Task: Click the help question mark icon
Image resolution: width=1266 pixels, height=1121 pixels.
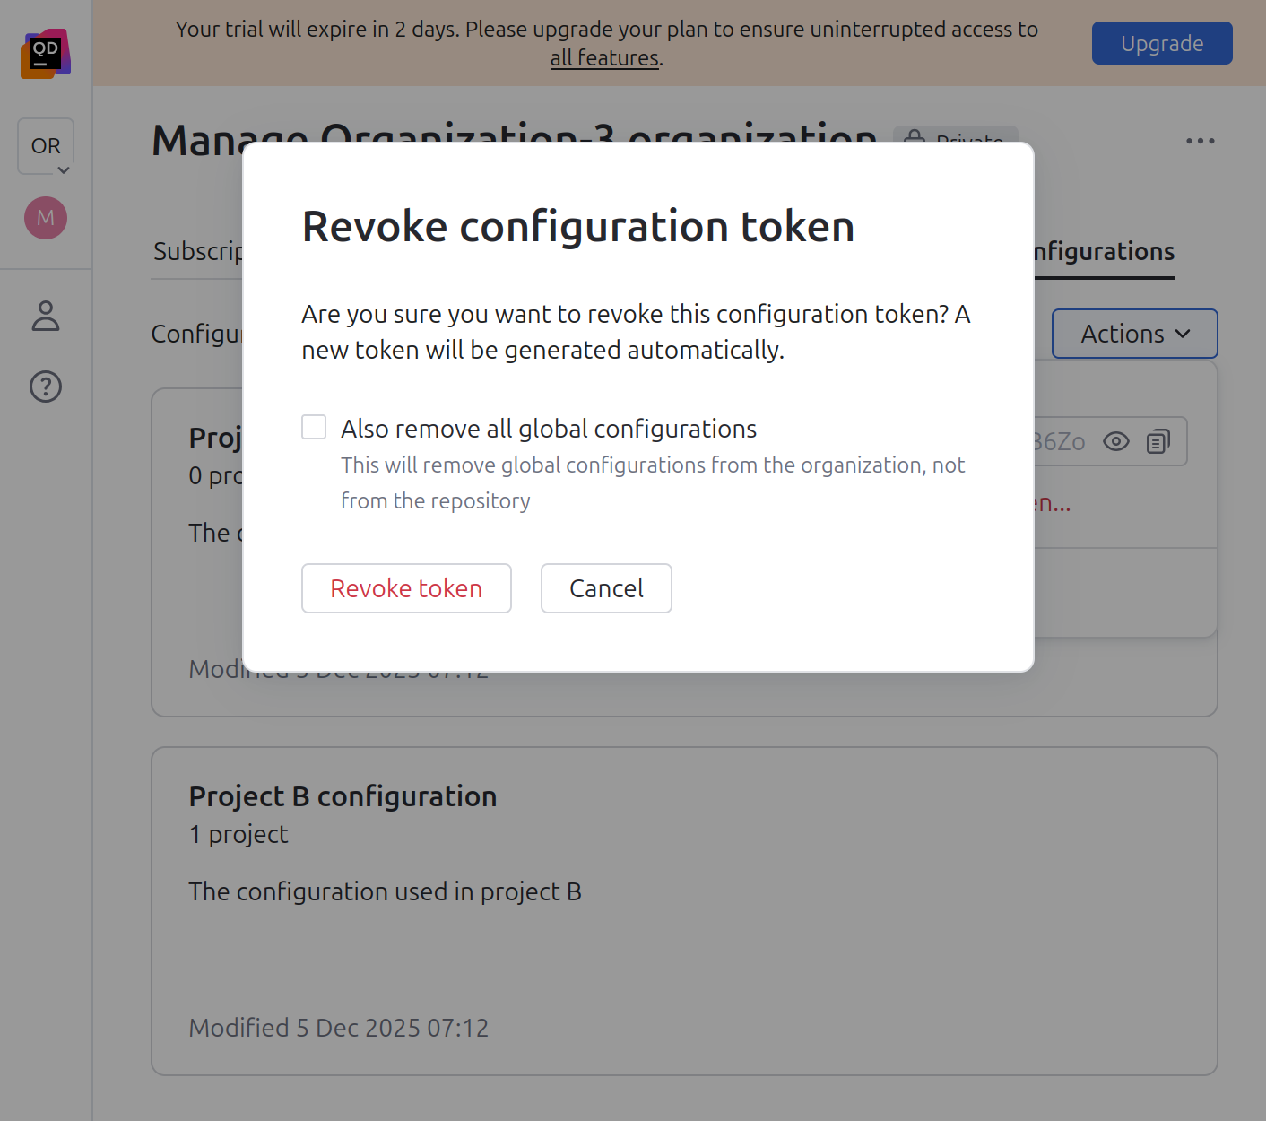Action: [46, 387]
